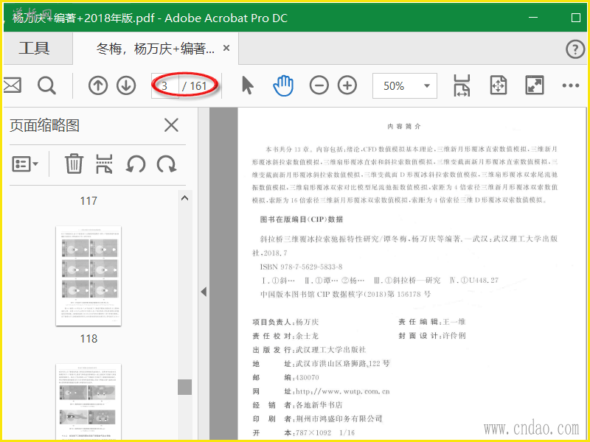Enter full screen view mode icon

pos(534,85)
